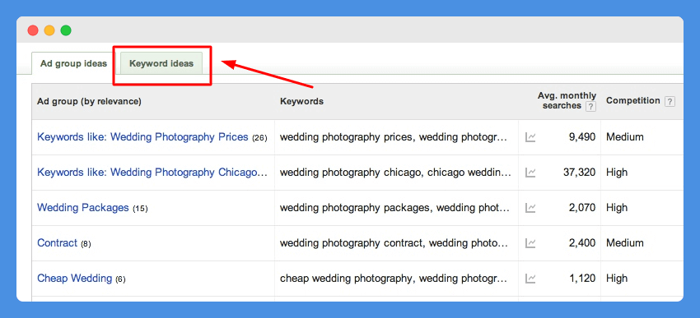Click the Keywords column header

pyautogui.click(x=301, y=102)
